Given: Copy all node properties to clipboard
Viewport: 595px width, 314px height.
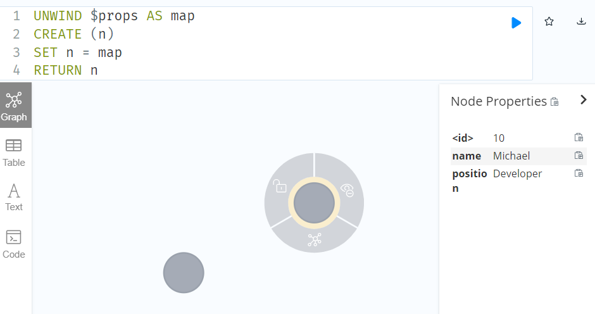Looking at the screenshot, I should coord(554,102).
